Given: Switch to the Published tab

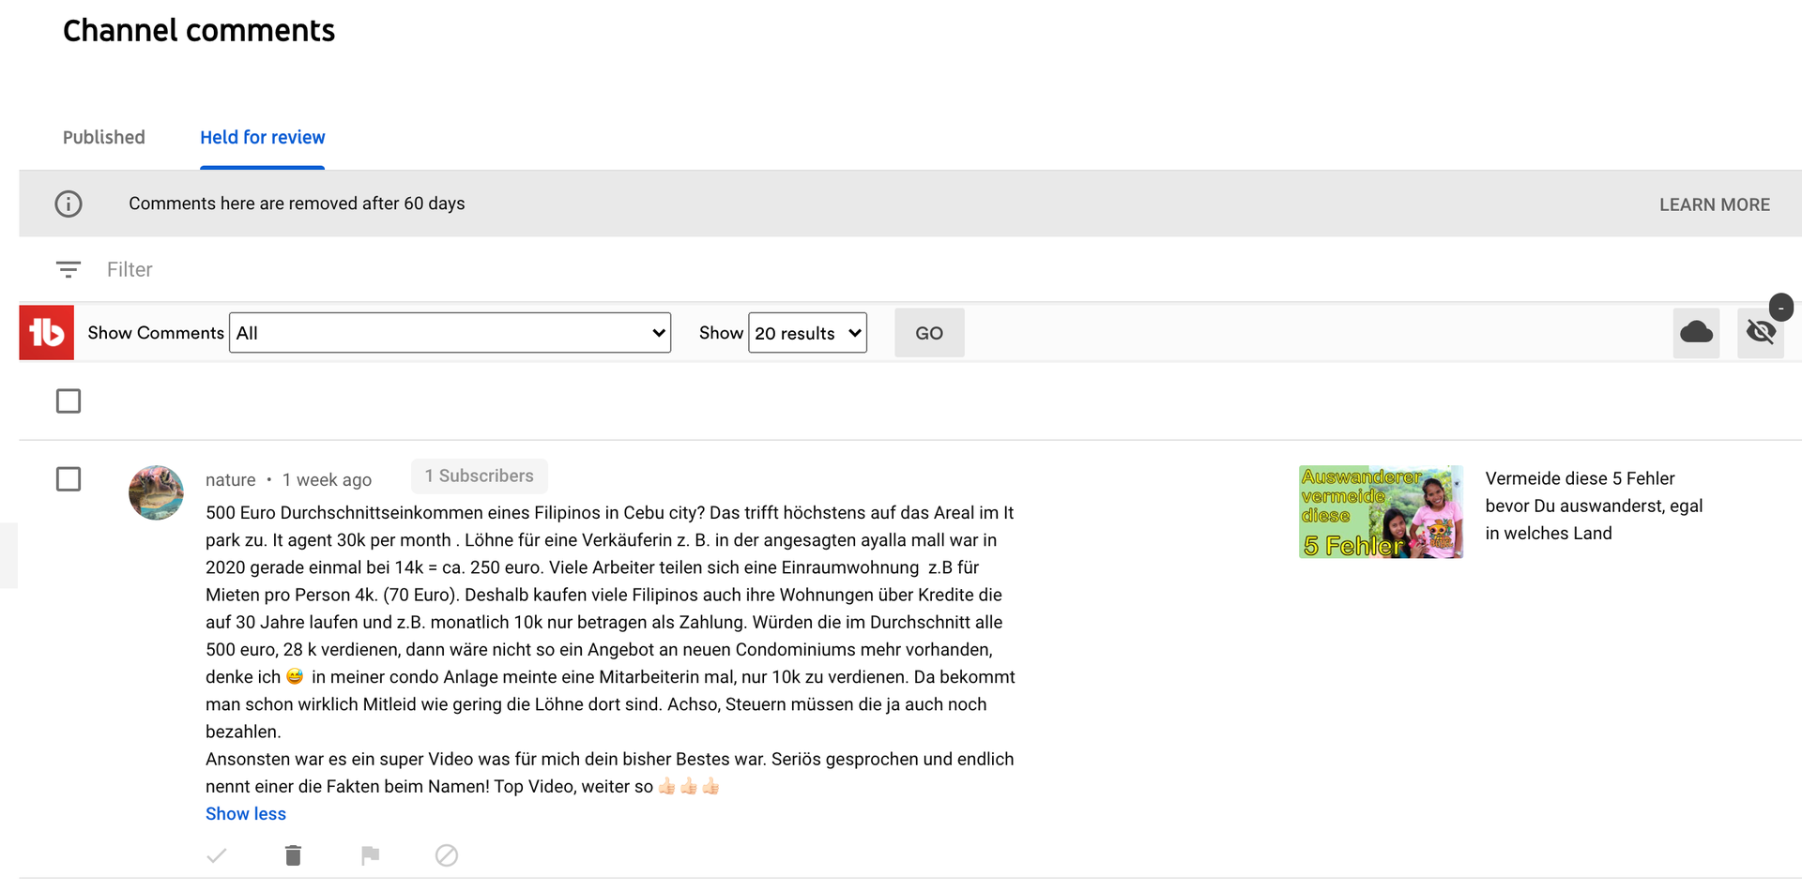Looking at the screenshot, I should click(104, 138).
